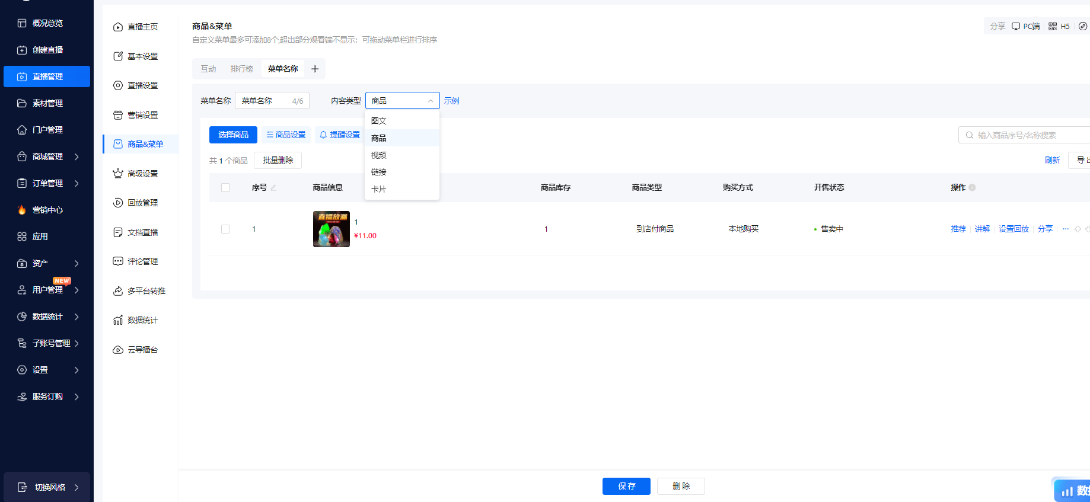The image size is (1090, 502).
Task: Choose 视频 from the content type list
Action: 379,155
